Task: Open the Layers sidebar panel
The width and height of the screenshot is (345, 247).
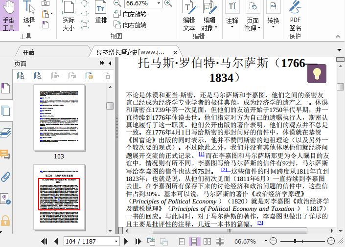Action: [x=5, y=133]
